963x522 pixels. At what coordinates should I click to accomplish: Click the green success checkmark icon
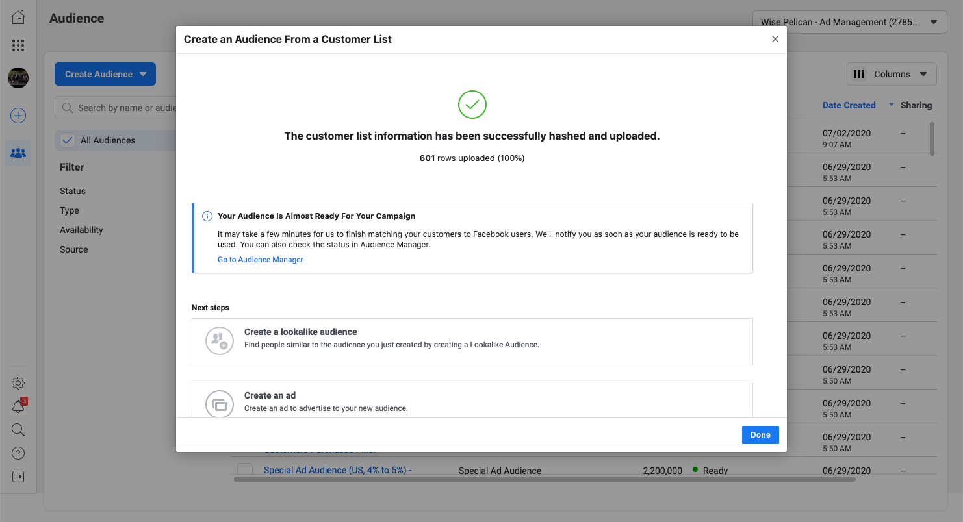[x=472, y=105]
